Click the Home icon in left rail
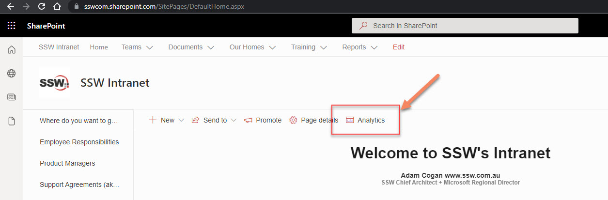 pos(12,49)
